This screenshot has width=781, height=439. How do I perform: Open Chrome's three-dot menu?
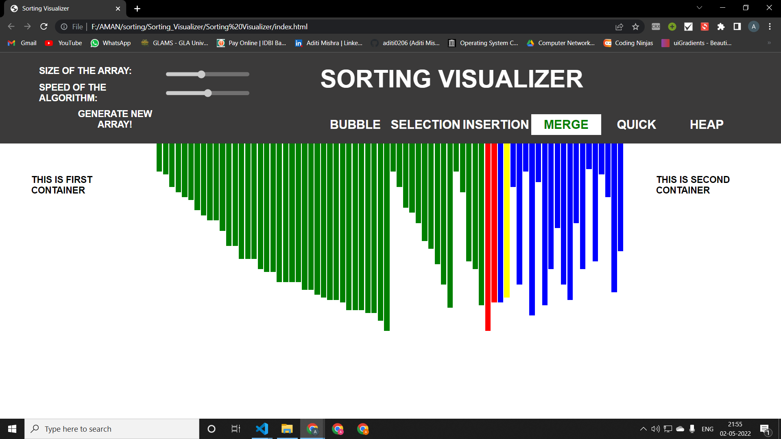coord(770,26)
